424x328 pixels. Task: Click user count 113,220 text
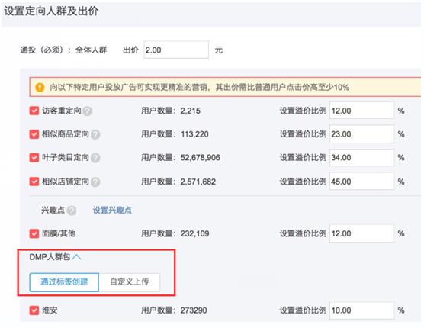pyautogui.click(x=194, y=134)
